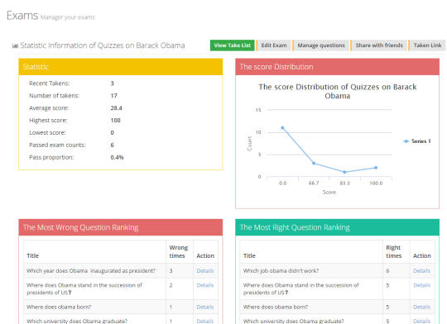
Task: Open the View Take List button
Action: tap(233, 45)
